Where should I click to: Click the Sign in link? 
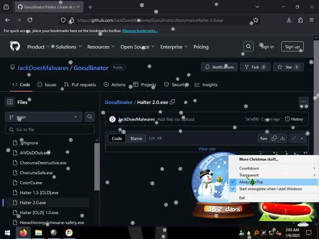(267, 47)
